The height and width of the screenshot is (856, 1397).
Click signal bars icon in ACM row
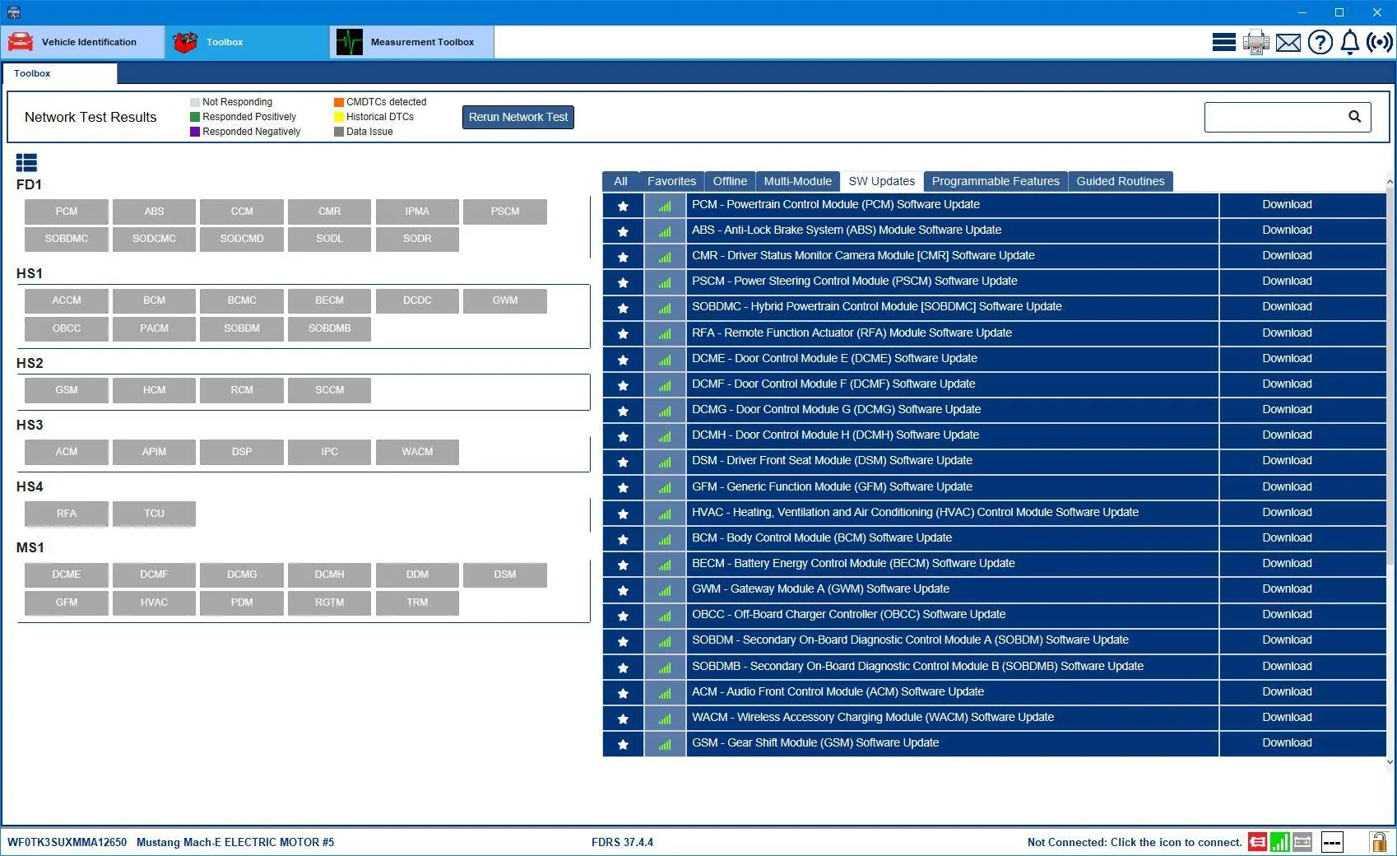pyautogui.click(x=665, y=693)
